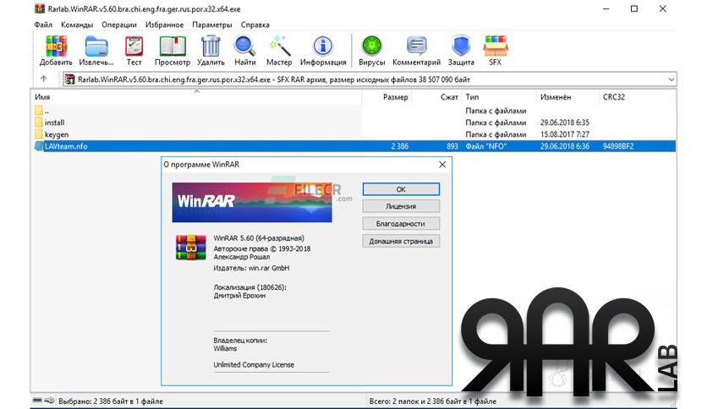Click WinRAR books icon in About dialog
Screen dimensions: 707x409
tap(191, 247)
